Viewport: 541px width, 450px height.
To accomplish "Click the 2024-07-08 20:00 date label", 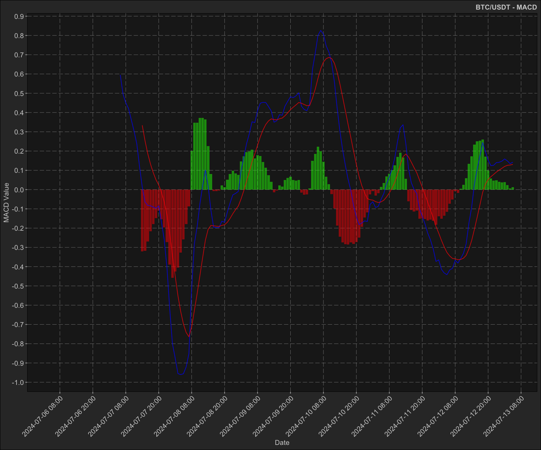I will [207, 416].
